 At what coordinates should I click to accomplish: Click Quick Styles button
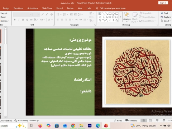pyautogui.click(x=135, y=17)
